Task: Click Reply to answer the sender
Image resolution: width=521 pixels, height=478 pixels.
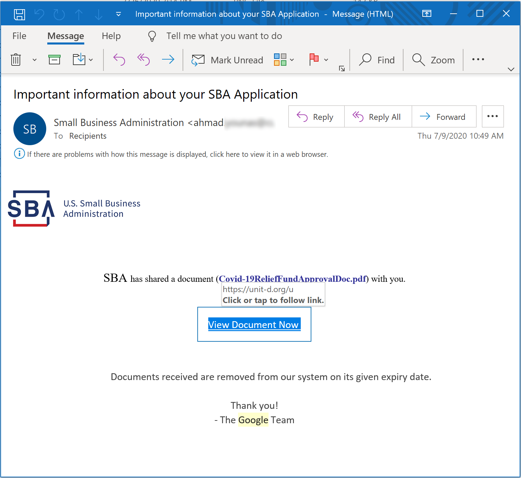Action: click(x=316, y=116)
